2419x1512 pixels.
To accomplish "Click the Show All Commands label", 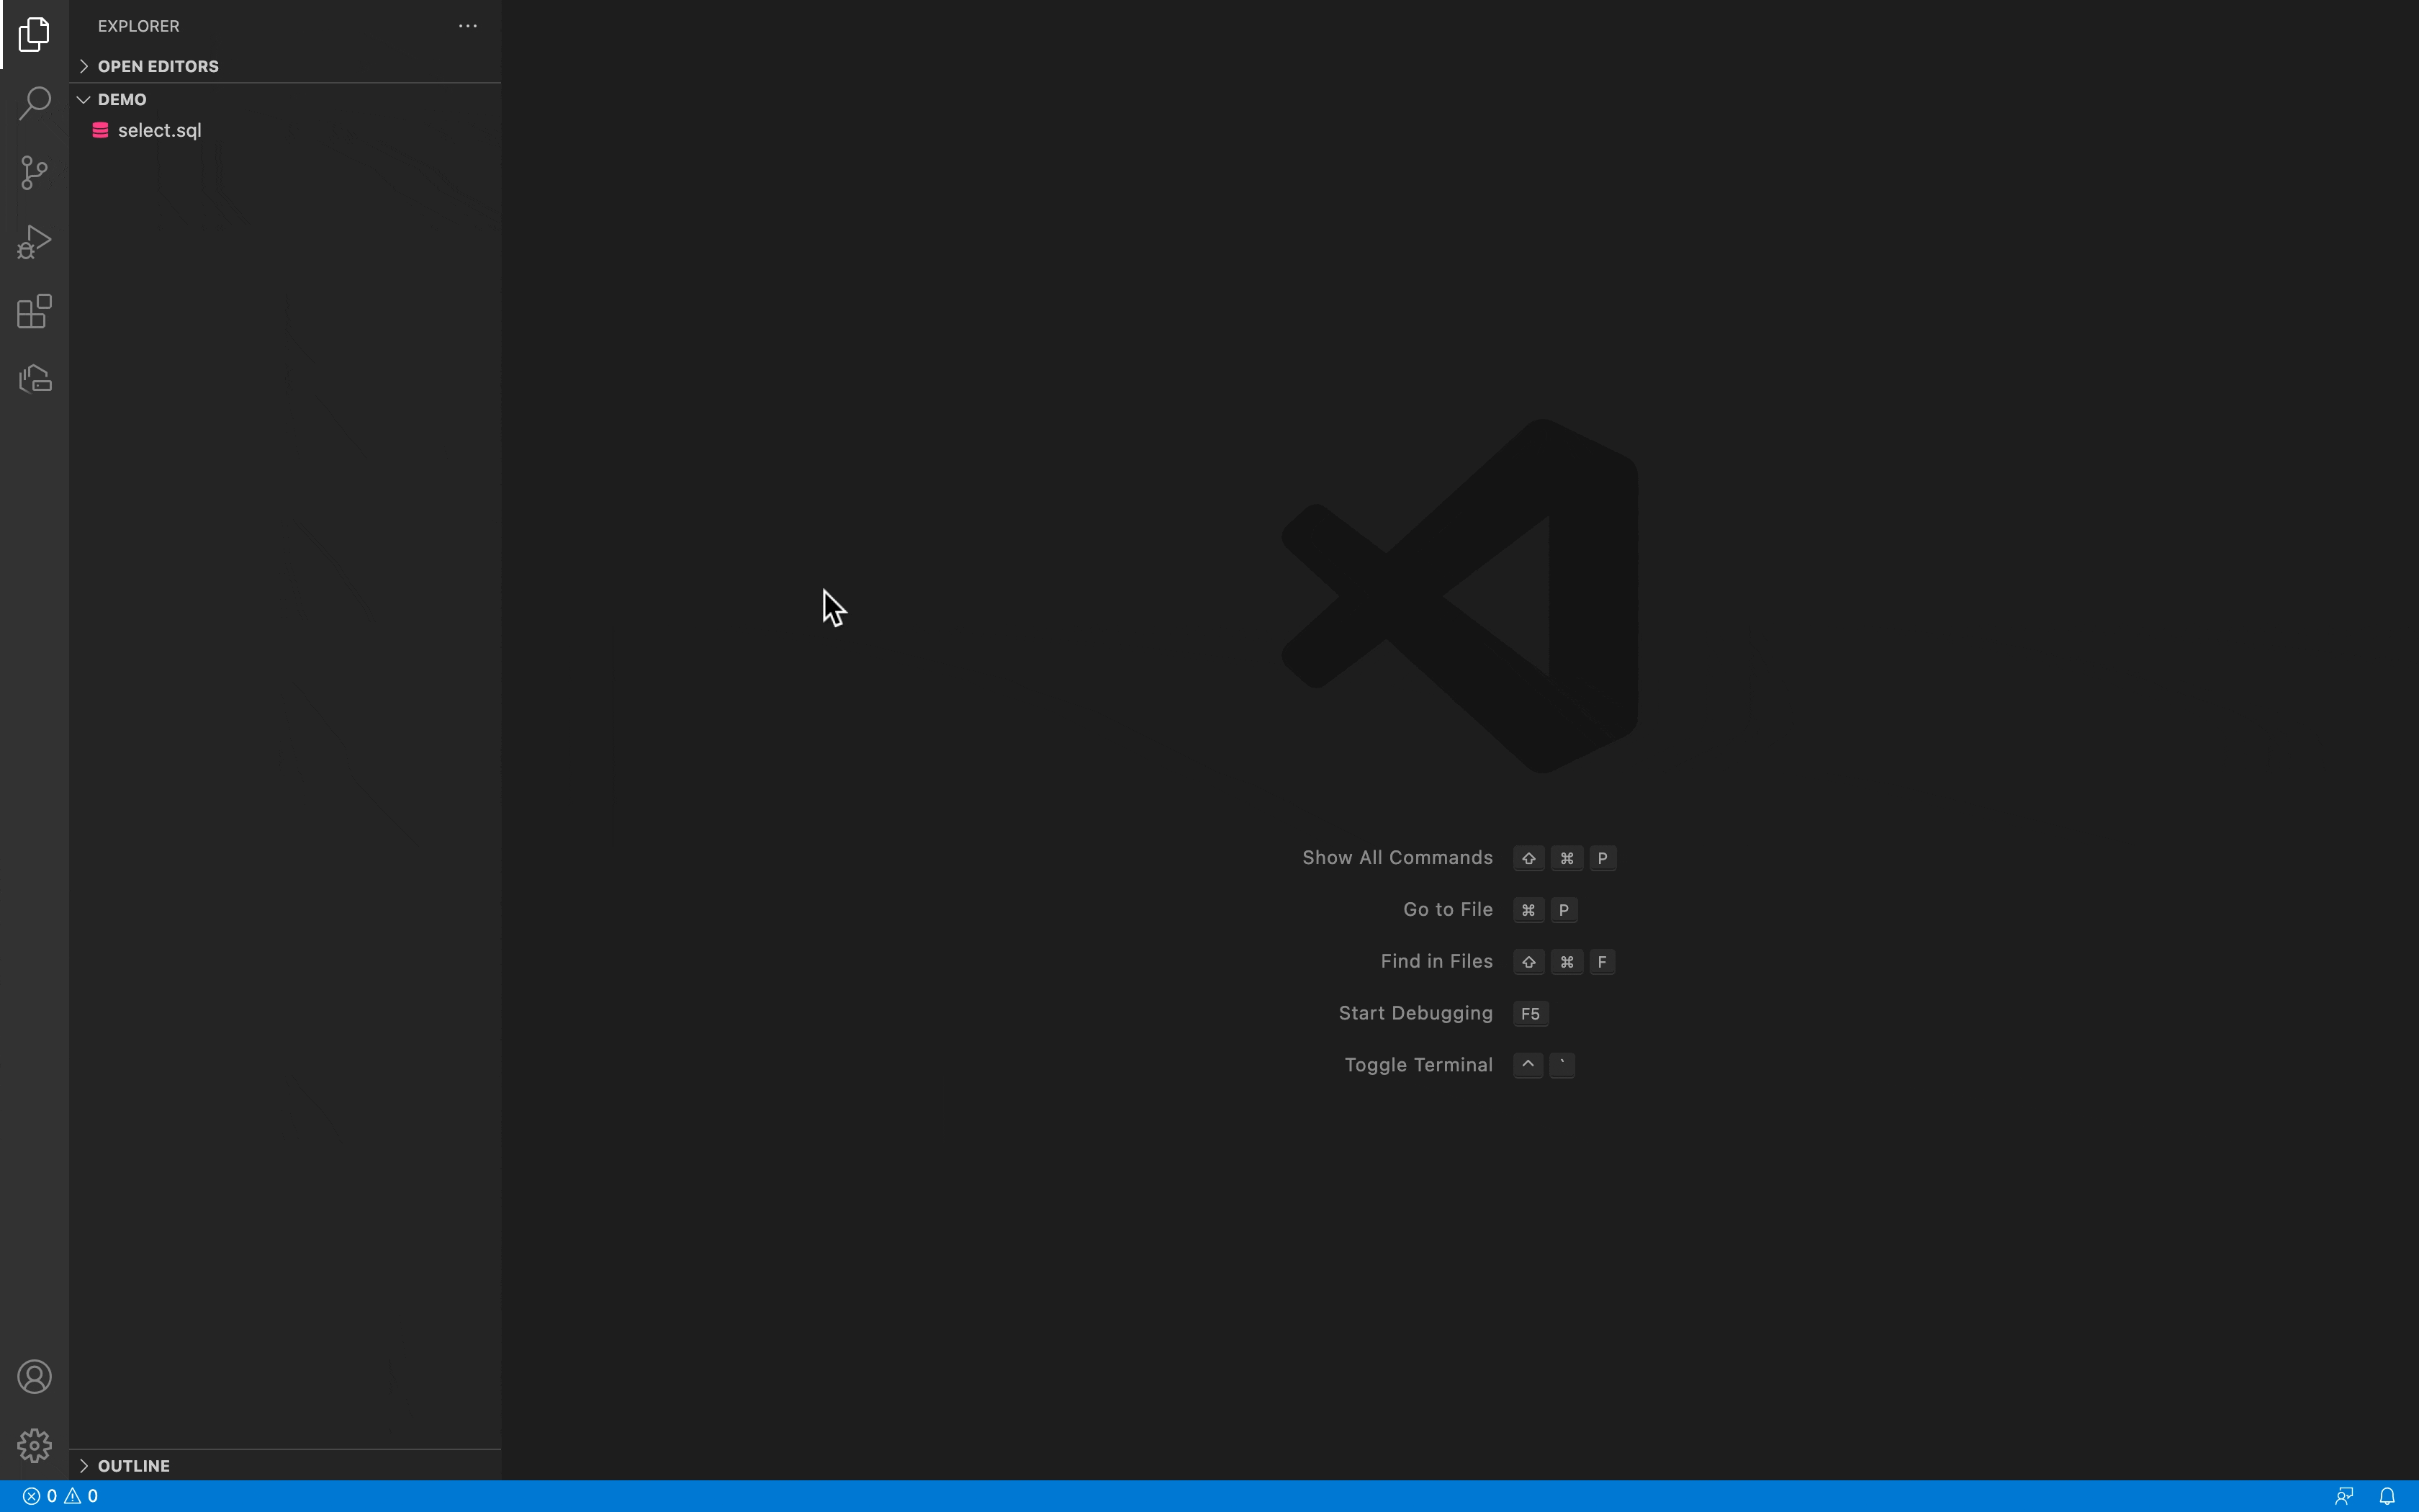I will pos(1397,858).
